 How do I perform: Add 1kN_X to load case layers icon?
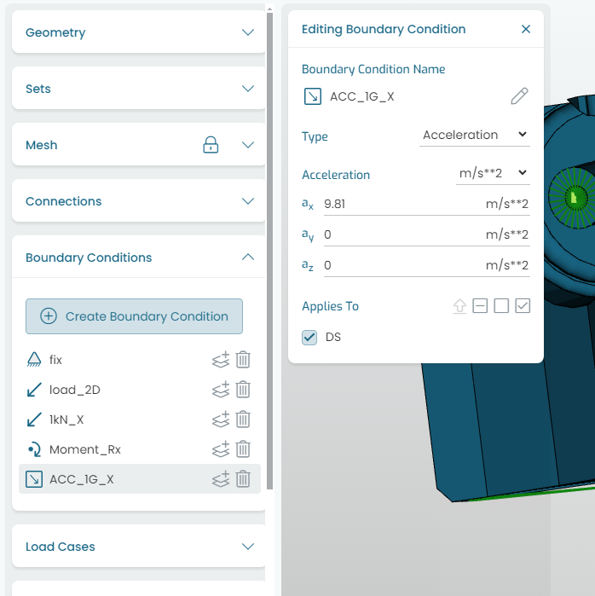(x=221, y=420)
